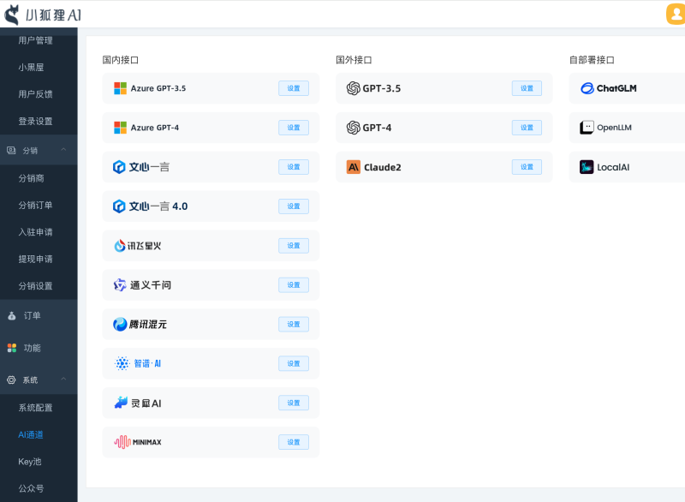Click 设置 button for 文心一言 4.0
Screen dimensions: 685x502
coord(294,206)
